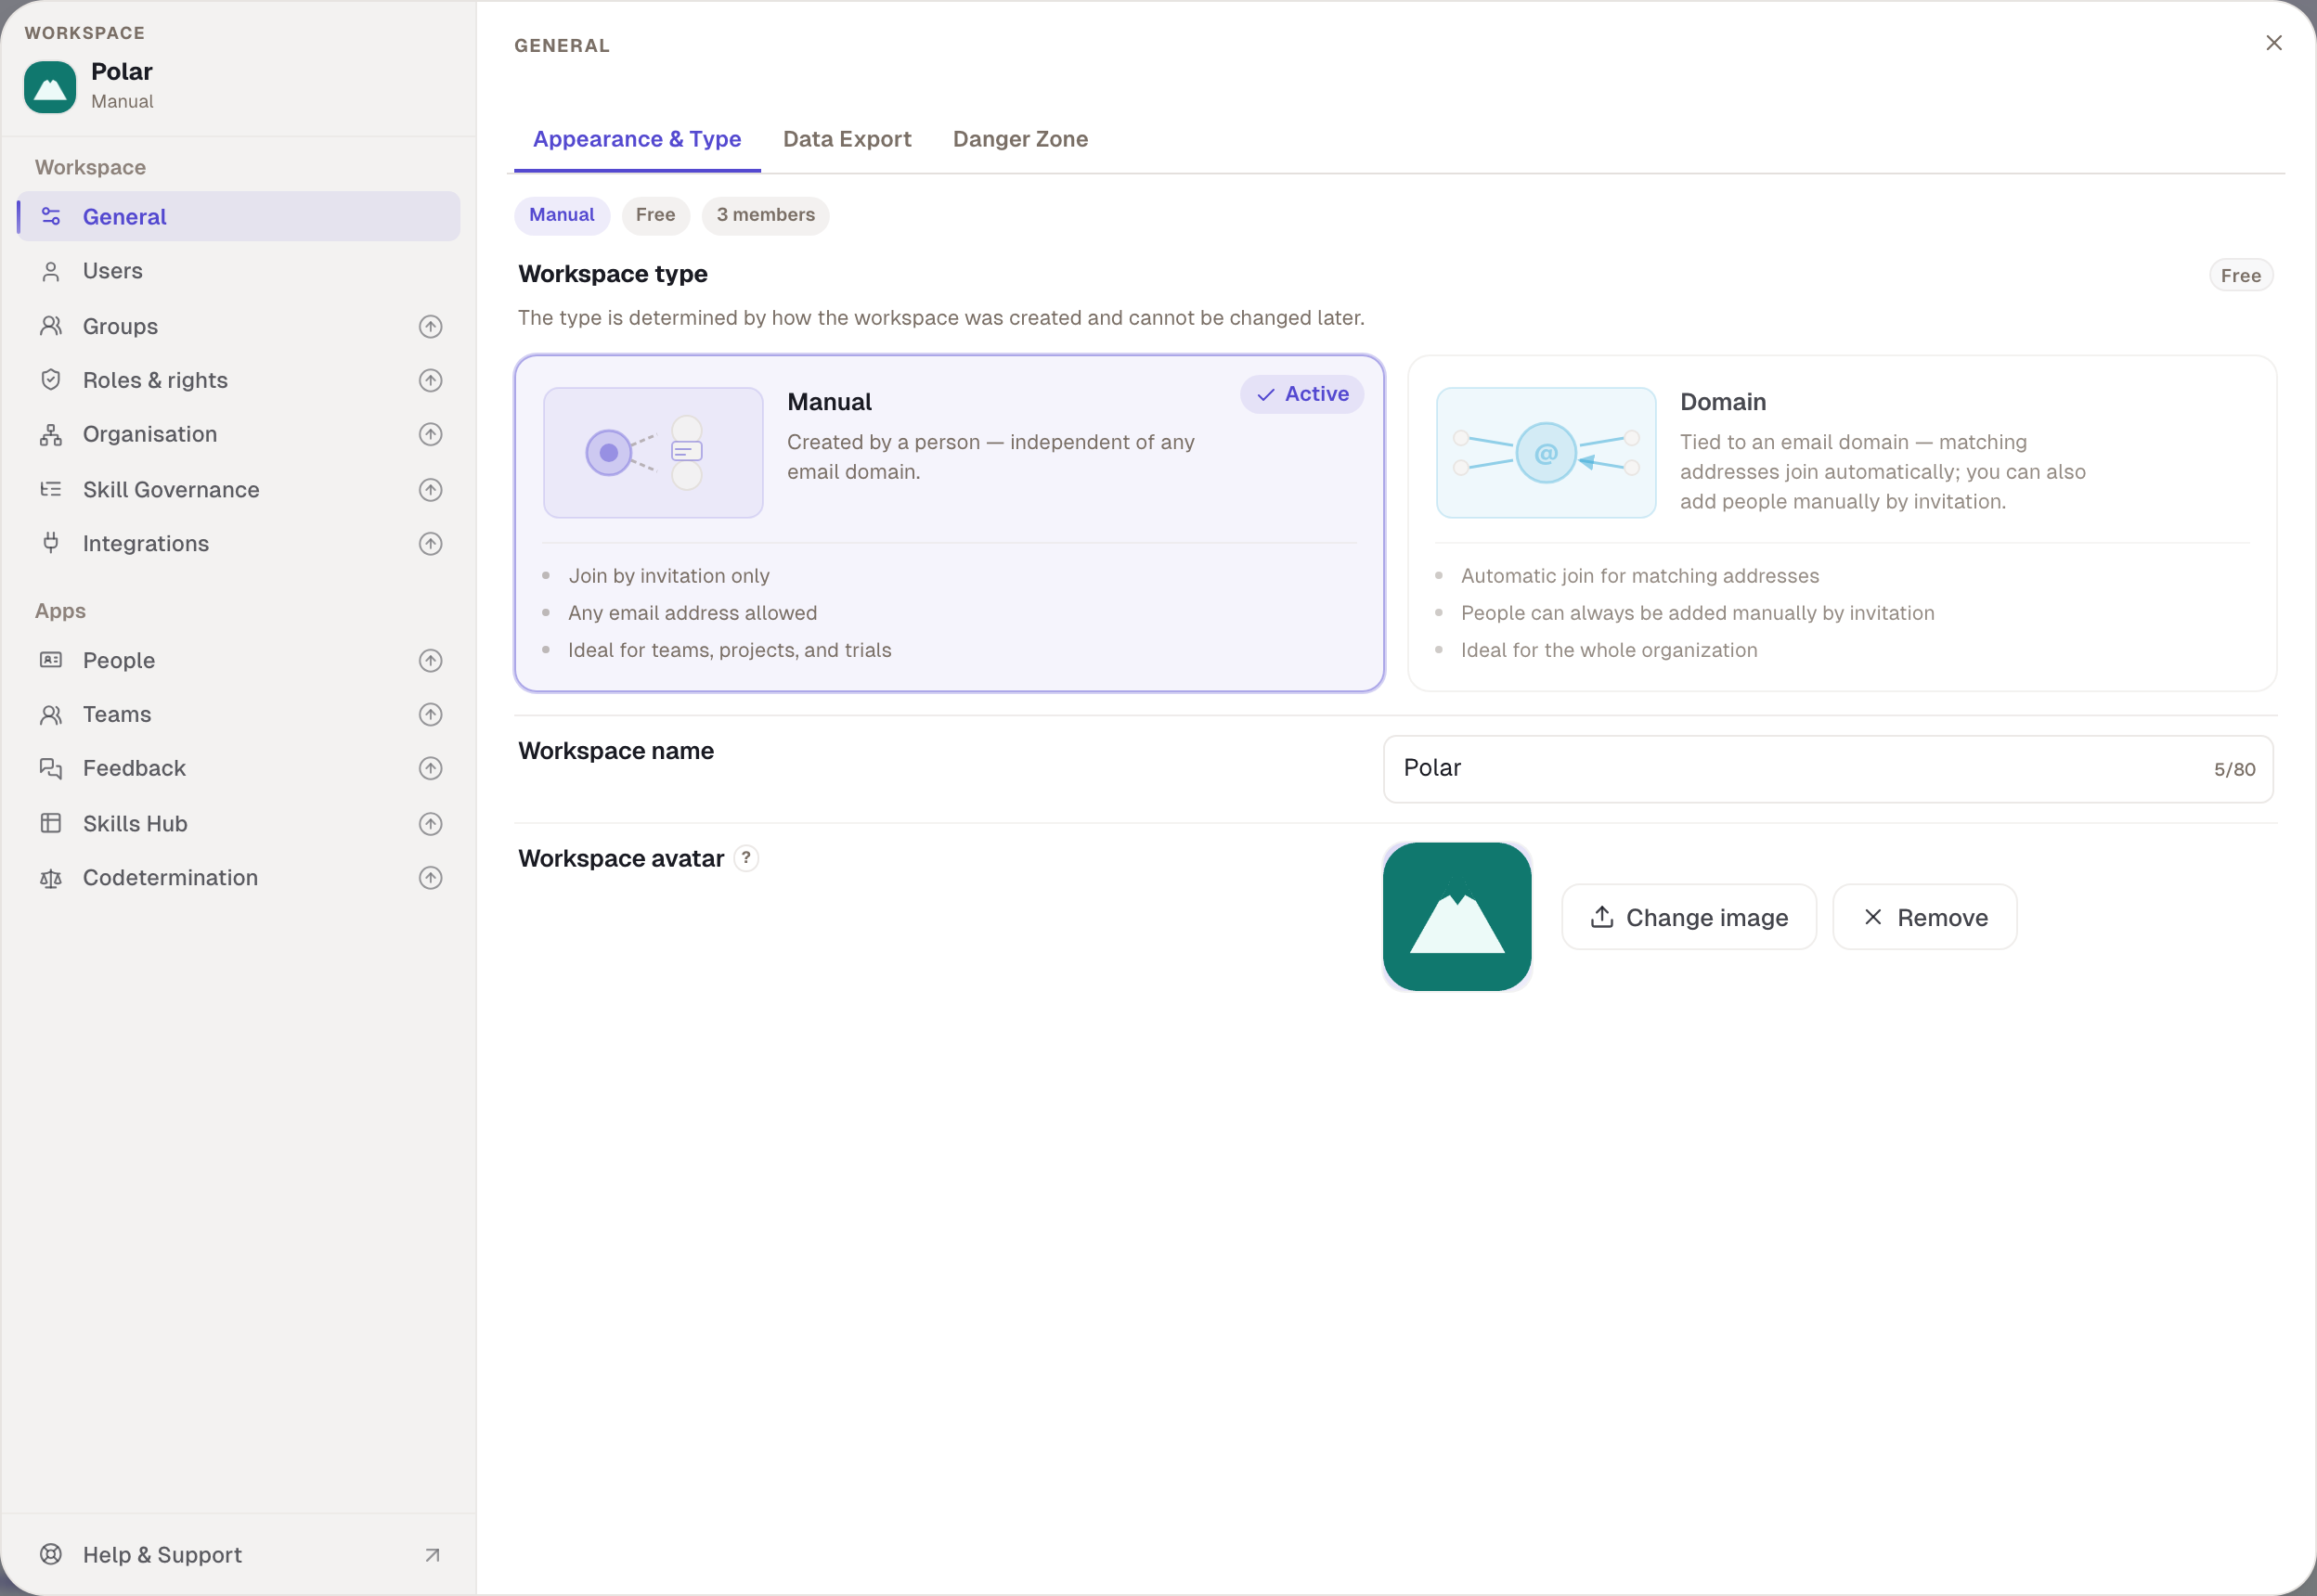
Task: Click the Remove avatar button
Action: (x=1925, y=917)
